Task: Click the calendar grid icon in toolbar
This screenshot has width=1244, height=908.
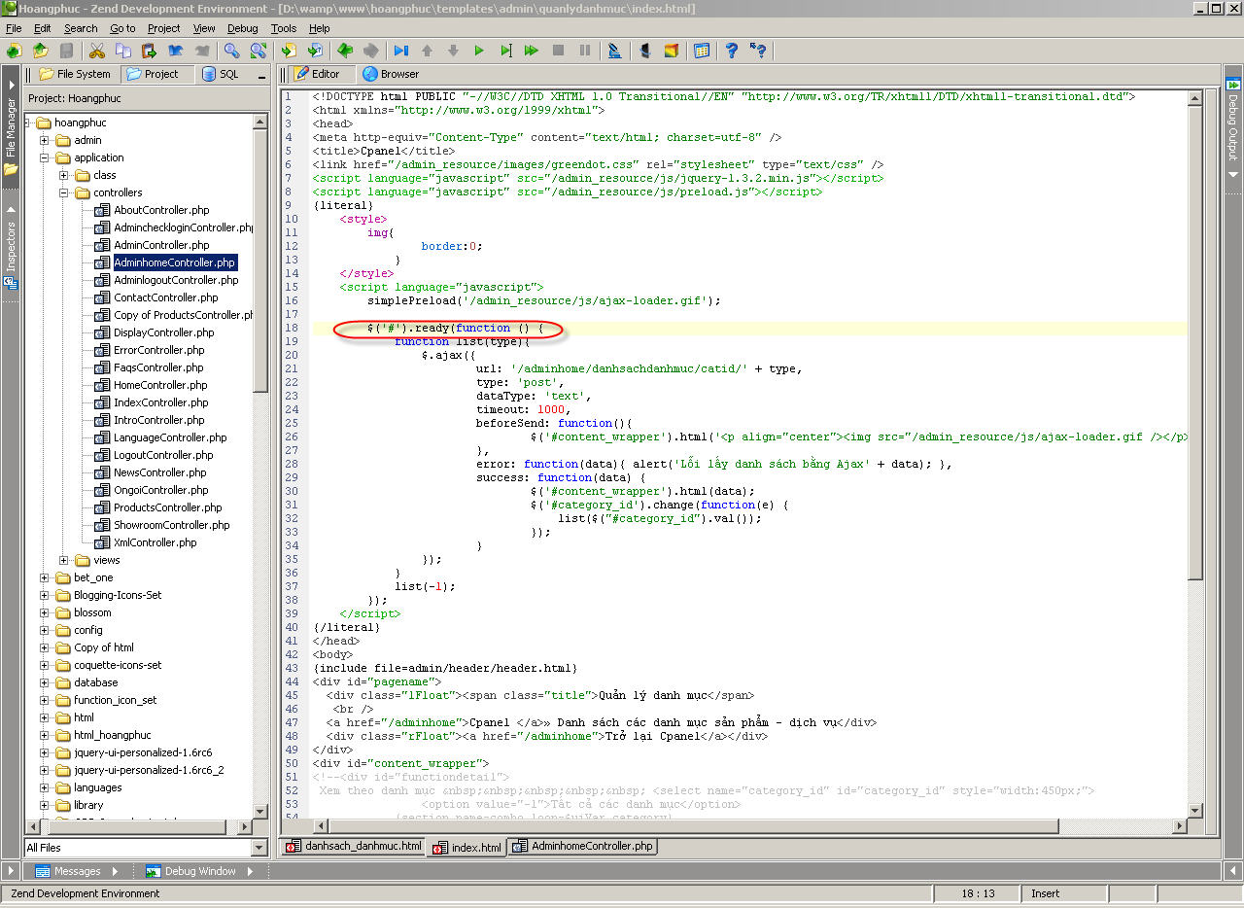Action: (x=702, y=51)
